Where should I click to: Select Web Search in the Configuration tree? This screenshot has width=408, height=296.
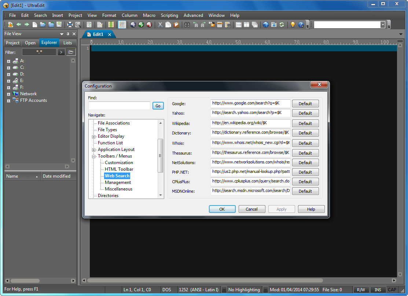tap(117, 176)
